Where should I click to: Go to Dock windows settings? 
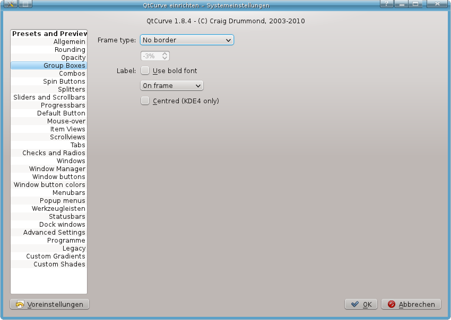(49, 224)
